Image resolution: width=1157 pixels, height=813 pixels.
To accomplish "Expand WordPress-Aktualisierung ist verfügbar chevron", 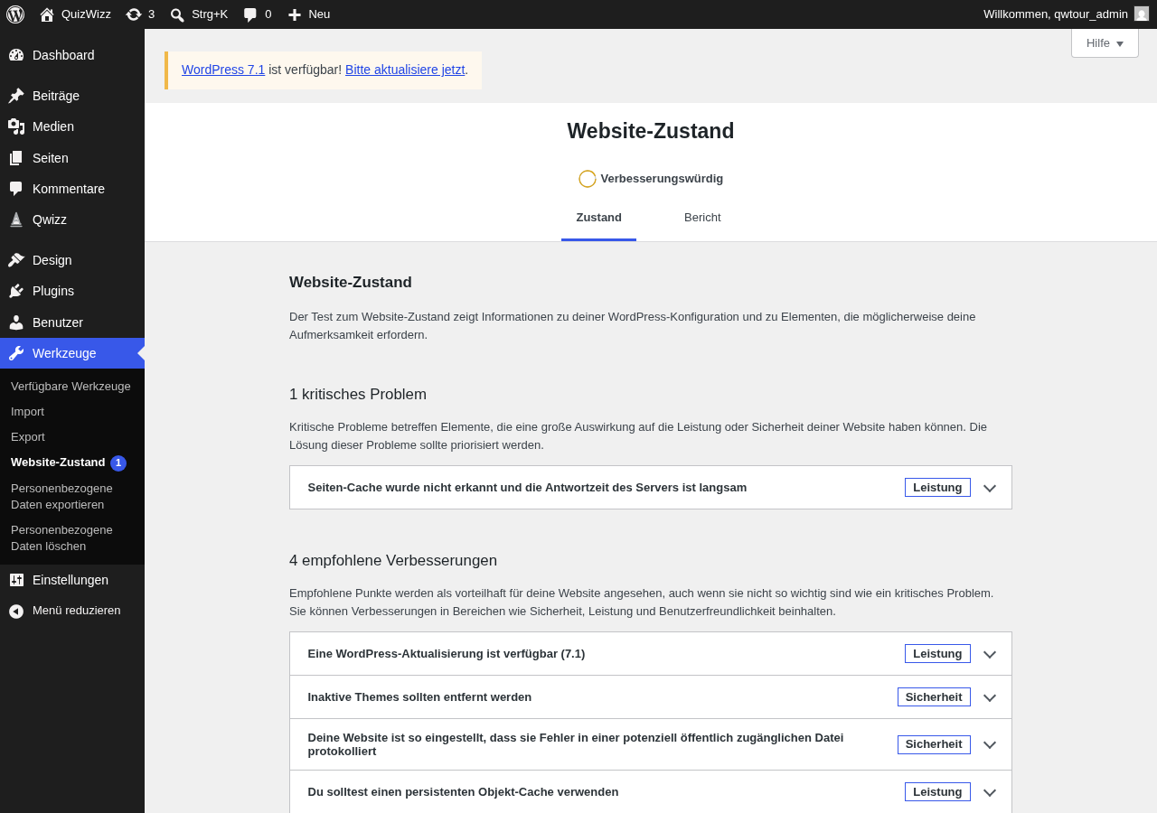I will pyautogui.click(x=990, y=654).
